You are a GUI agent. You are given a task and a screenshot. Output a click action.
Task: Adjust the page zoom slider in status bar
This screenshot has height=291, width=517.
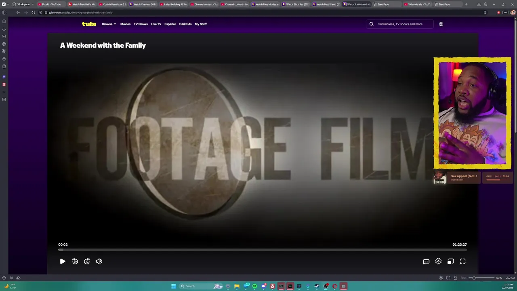pos(481,278)
